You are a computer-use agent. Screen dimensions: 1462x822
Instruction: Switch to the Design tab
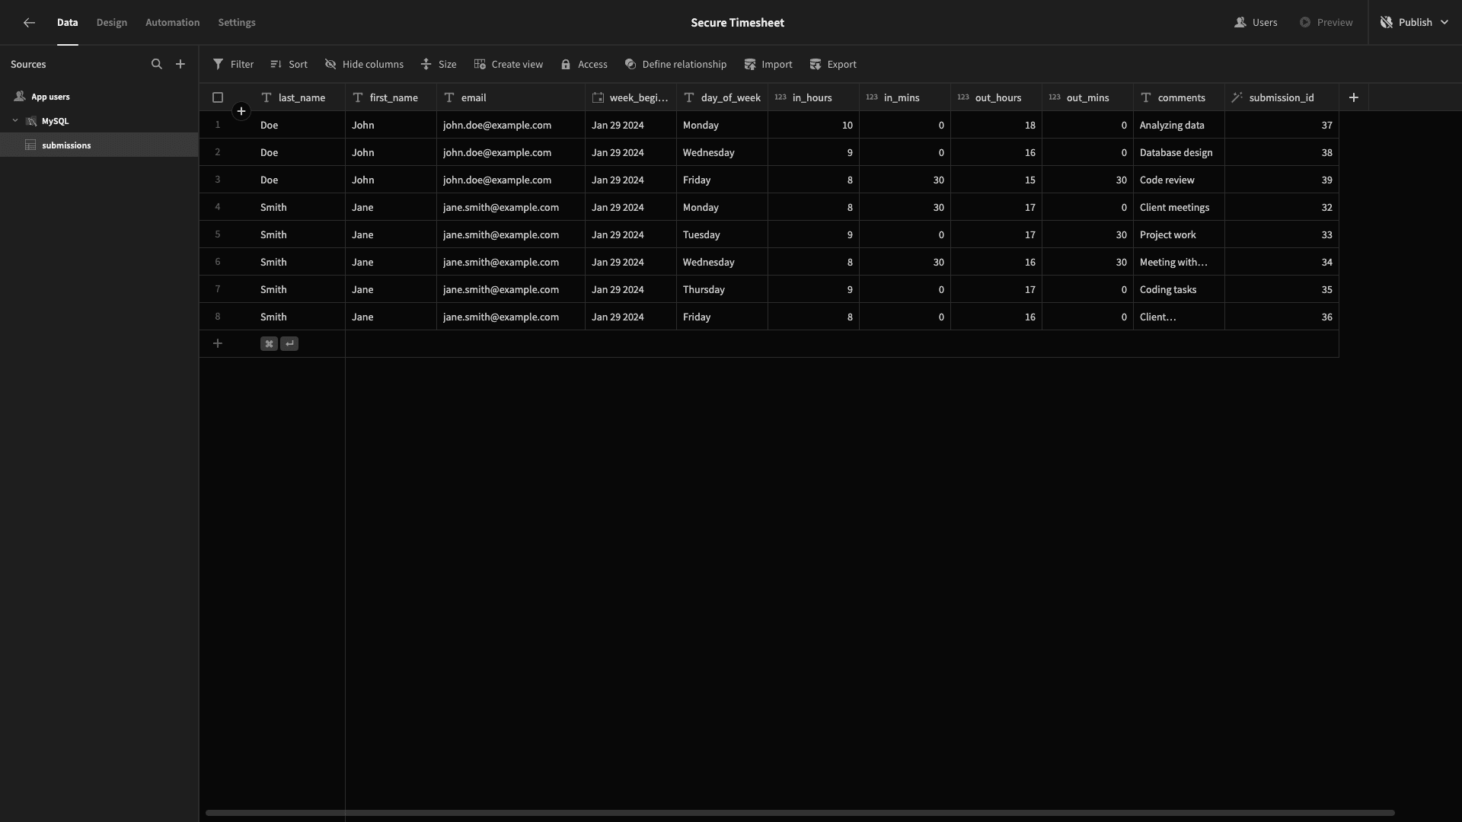pos(112,23)
